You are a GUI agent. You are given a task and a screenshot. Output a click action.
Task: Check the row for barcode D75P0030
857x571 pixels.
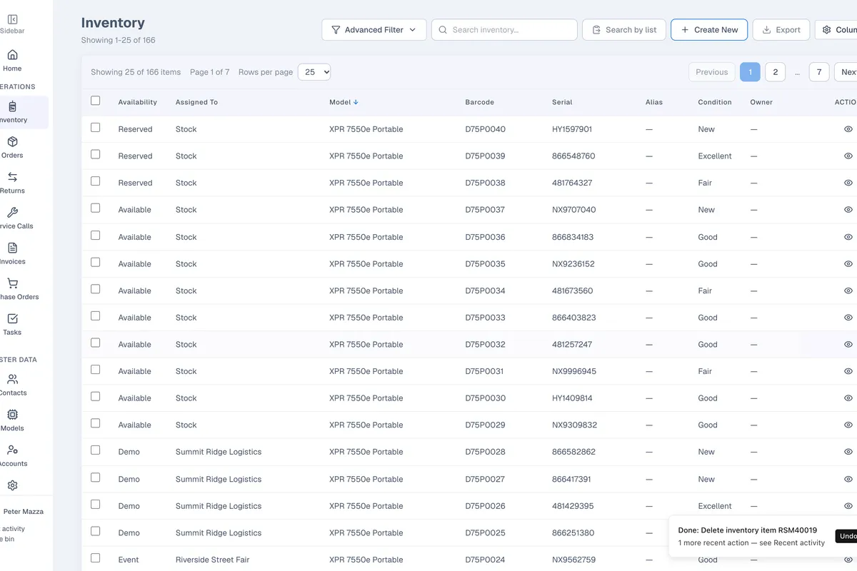tap(96, 397)
